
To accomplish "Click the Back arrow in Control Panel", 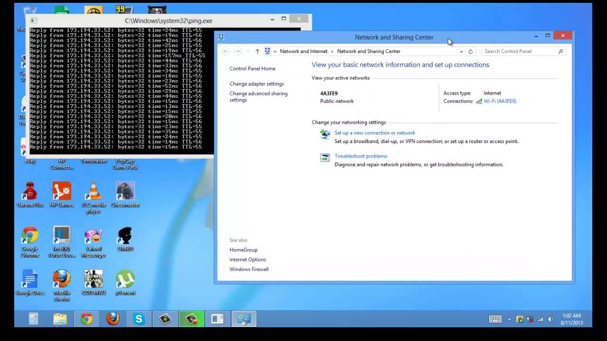I will 226,51.
